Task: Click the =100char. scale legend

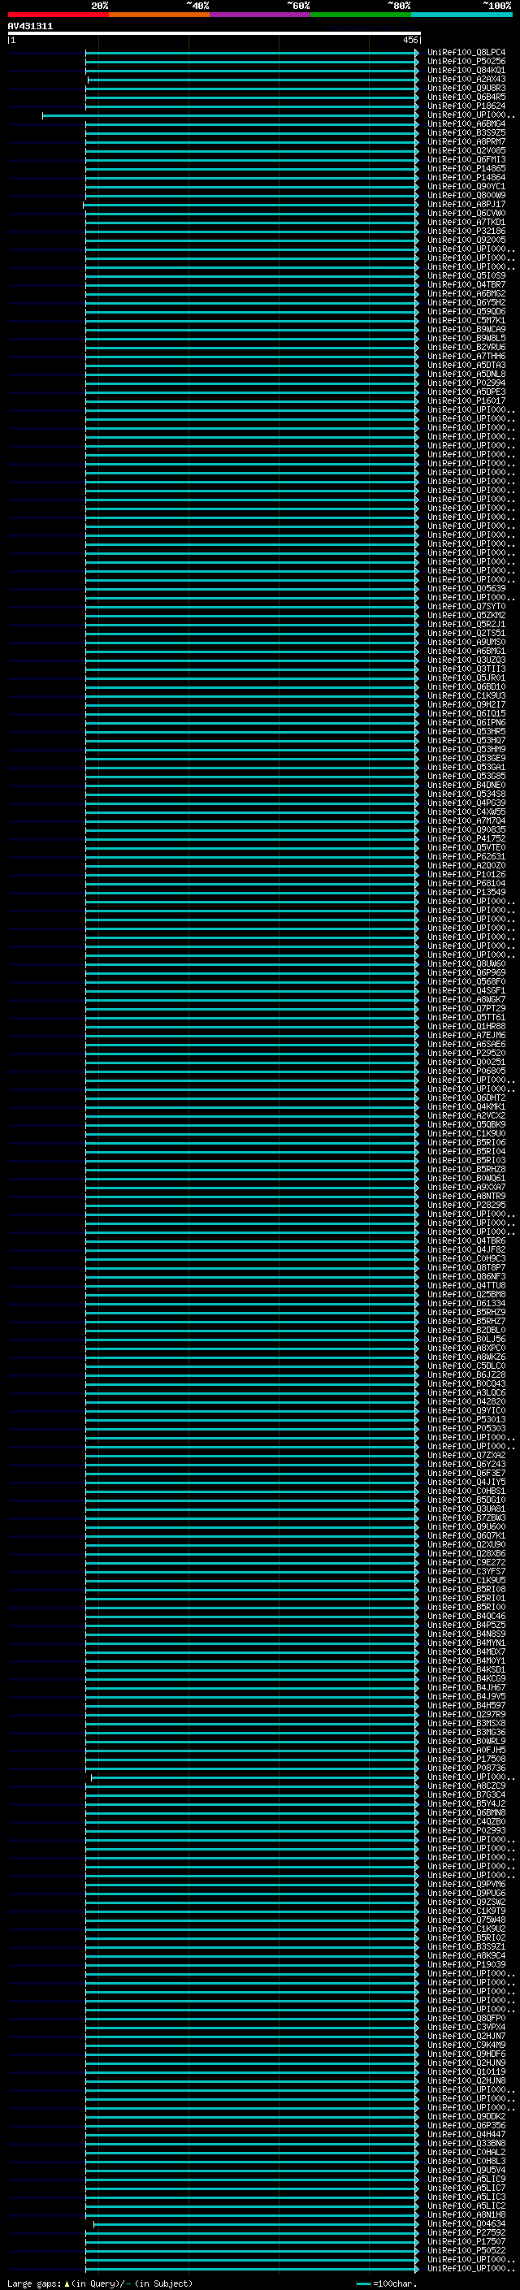Action: point(387,2284)
